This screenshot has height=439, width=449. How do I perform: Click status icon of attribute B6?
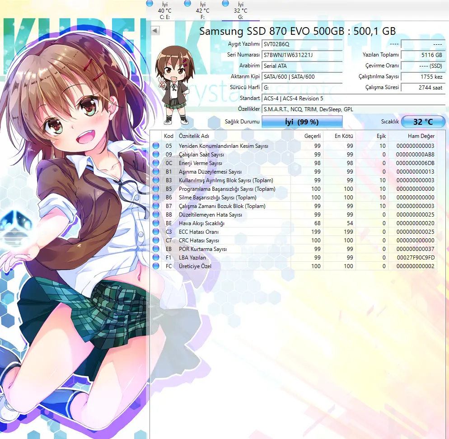pyautogui.click(x=156, y=198)
